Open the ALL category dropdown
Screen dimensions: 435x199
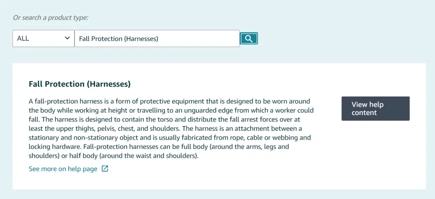[43, 39]
